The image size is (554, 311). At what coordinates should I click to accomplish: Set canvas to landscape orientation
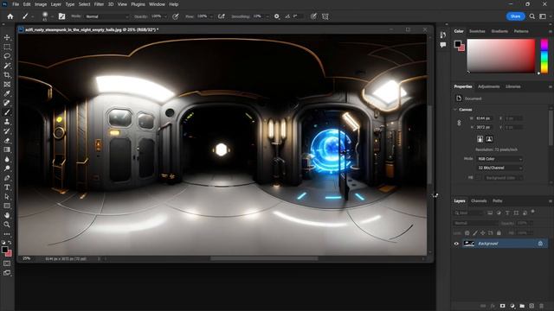click(489, 139)
